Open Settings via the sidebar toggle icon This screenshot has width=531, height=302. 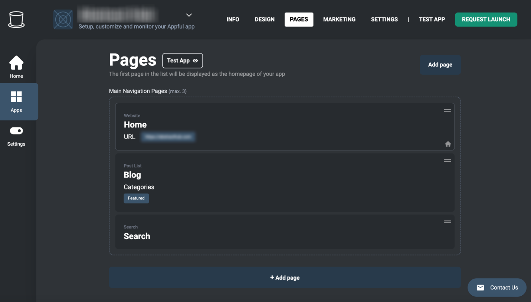tap(16, 131)
